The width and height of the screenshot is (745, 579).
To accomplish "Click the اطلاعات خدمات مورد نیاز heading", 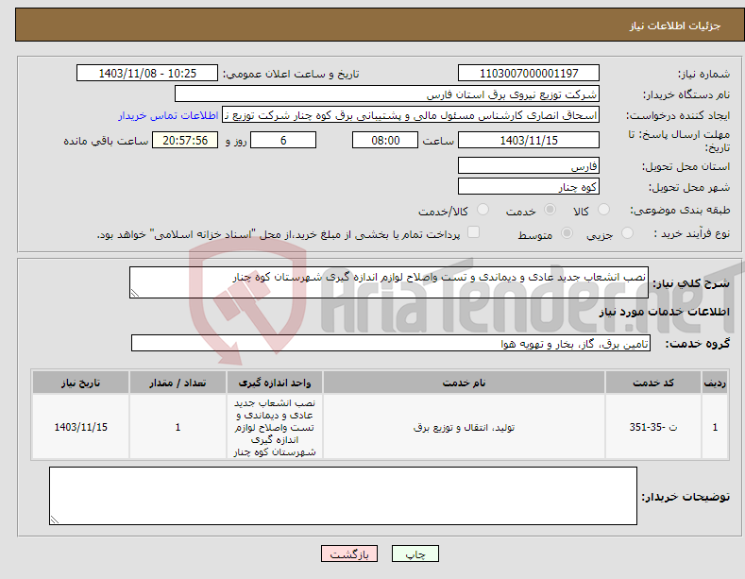I will click(x=664, y=312).
